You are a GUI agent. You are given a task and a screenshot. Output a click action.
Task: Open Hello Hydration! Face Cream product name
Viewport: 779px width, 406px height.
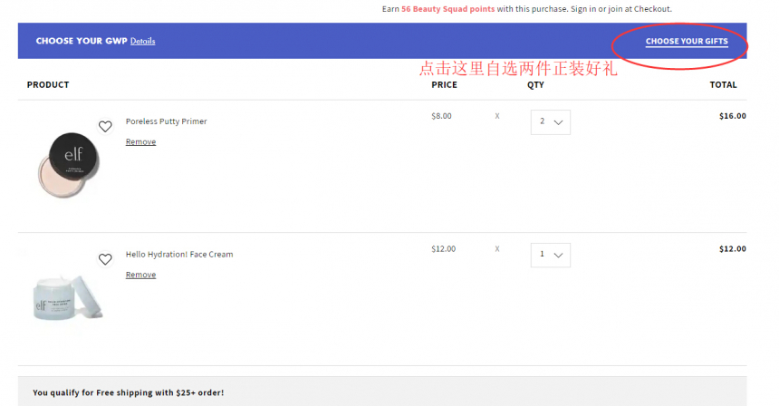pyautogui.click(x=178, y=254)
